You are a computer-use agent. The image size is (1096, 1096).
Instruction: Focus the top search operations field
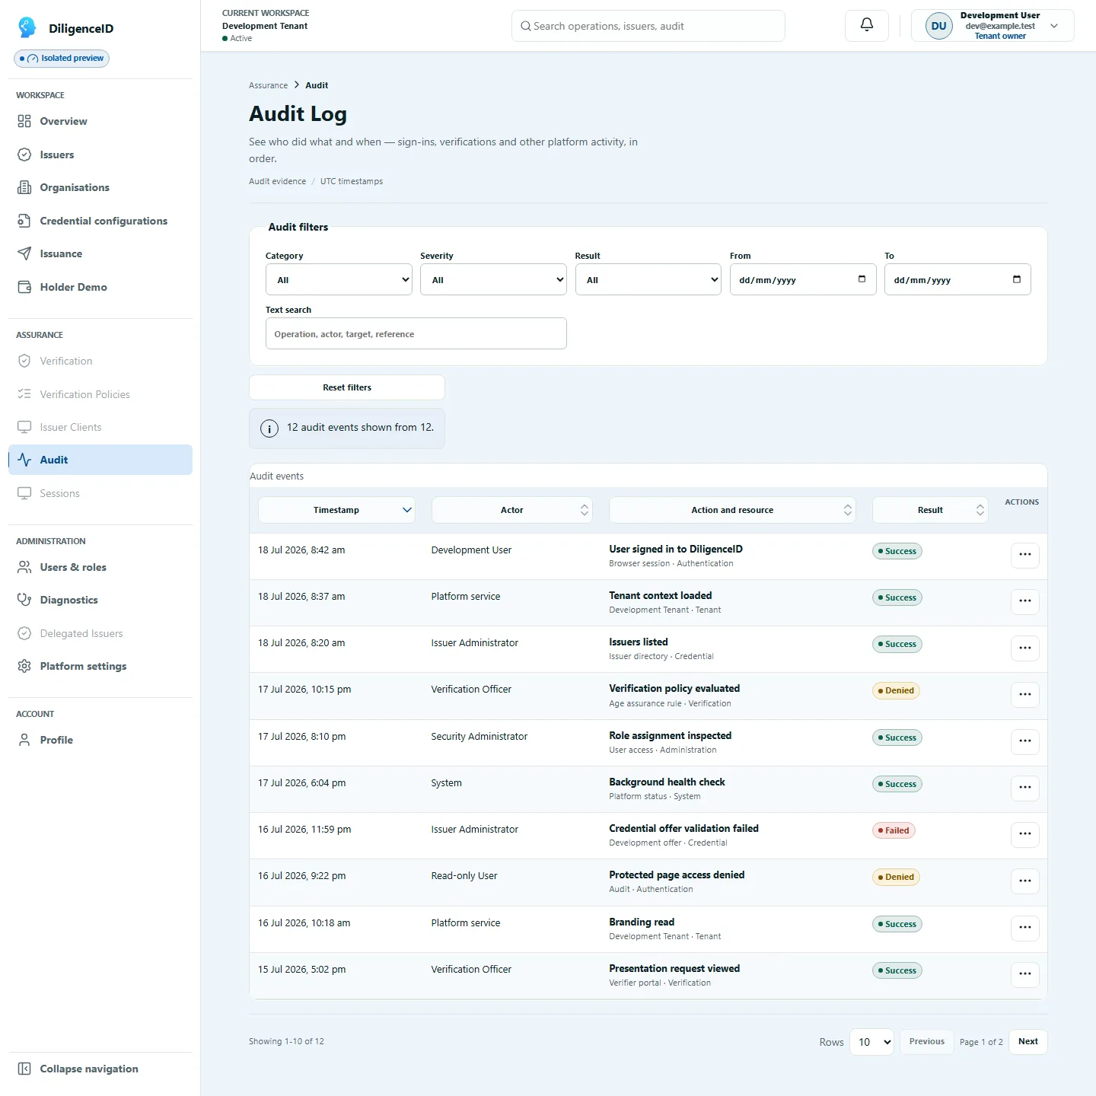coord(648,26)
